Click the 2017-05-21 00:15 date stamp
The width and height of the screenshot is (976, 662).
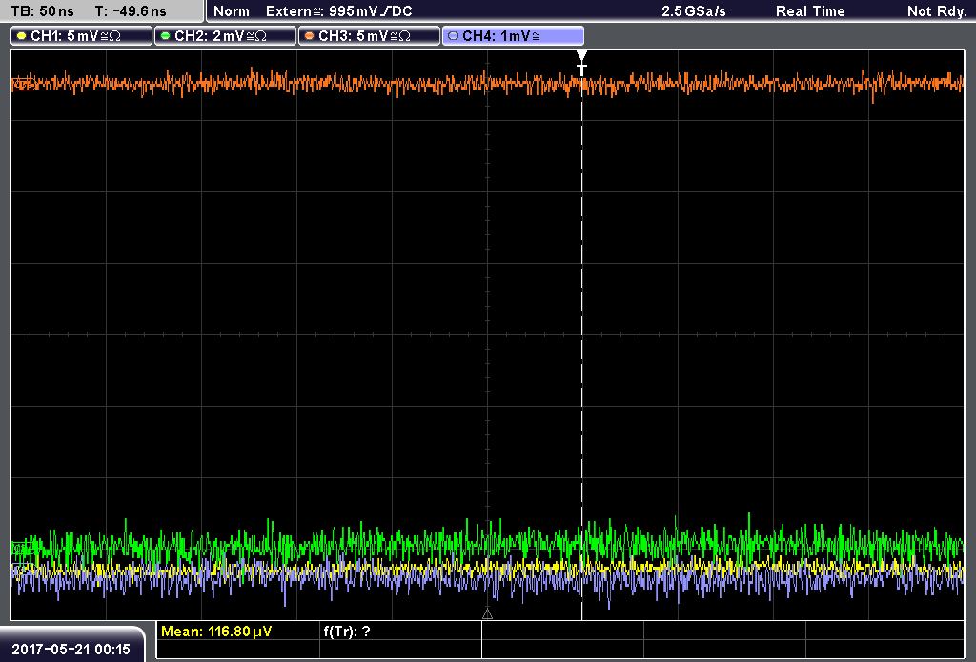[x=71, y=649]
